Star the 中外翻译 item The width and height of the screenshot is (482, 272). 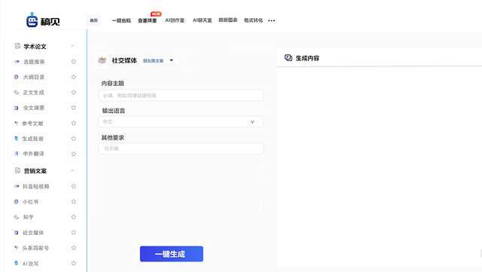pyautogui.click(x=74, y=154)
